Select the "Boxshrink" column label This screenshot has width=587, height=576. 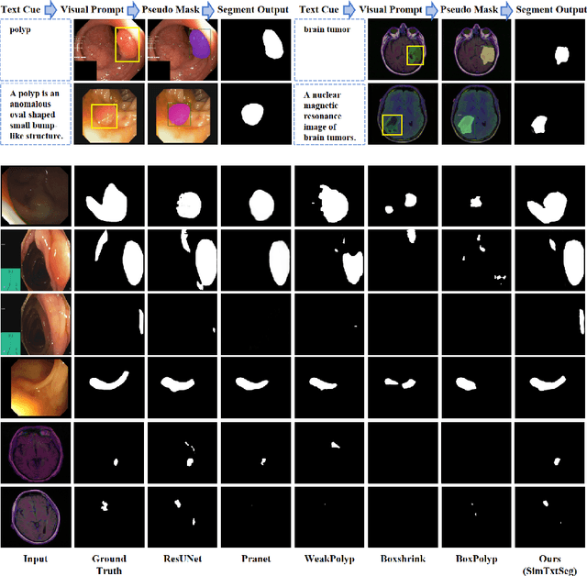point(402,557)
